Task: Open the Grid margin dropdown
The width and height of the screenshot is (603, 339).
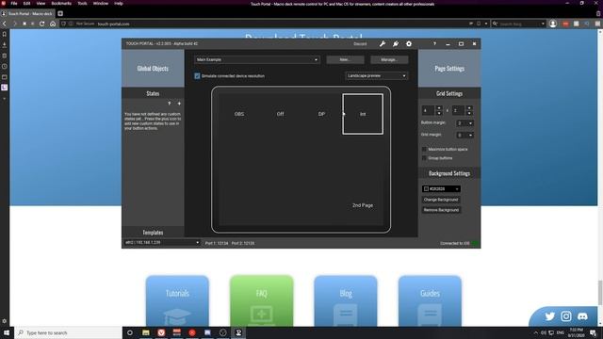Action: 464,136
